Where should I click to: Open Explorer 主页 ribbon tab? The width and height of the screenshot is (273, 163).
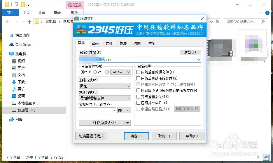26,13
